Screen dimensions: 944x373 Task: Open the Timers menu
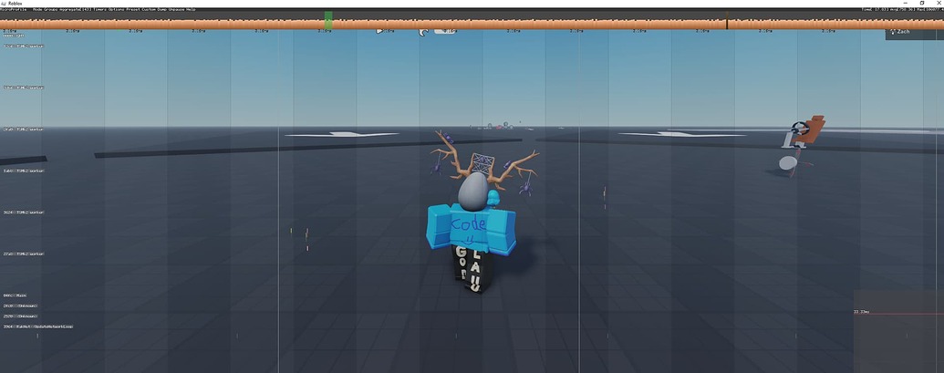click(x=99, y=10)
